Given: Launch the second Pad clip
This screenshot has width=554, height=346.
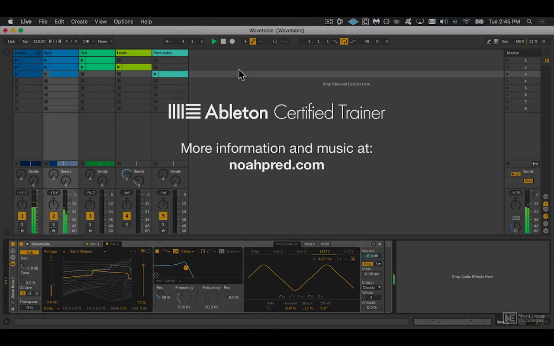Looking at the screenshot, I should click(x=82, y=67).
